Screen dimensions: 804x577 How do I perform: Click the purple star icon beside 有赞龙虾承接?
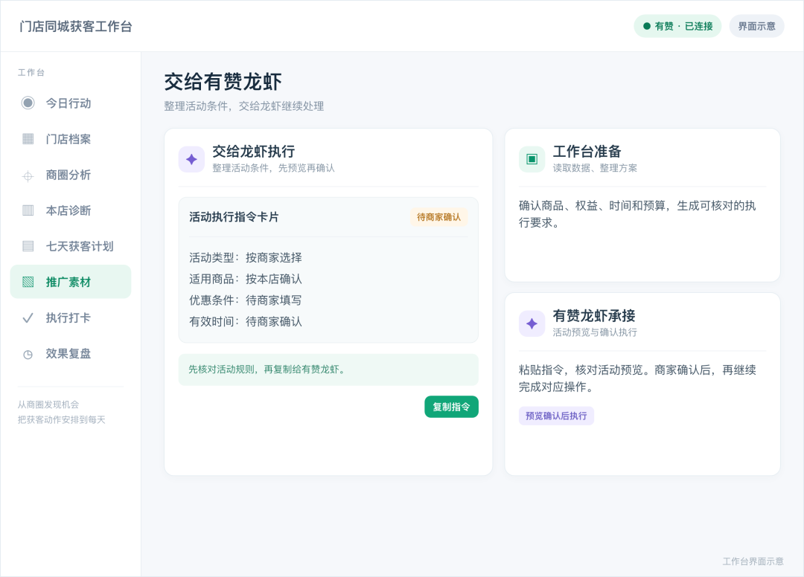point(532,323)
